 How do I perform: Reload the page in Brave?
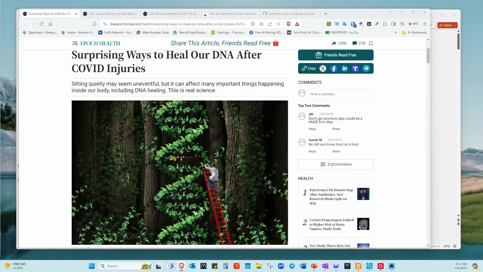(x=42, y=24)
